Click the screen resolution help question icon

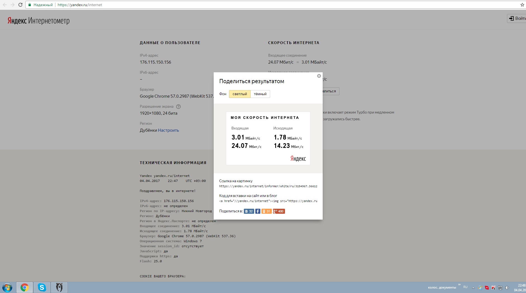point(178,107)
